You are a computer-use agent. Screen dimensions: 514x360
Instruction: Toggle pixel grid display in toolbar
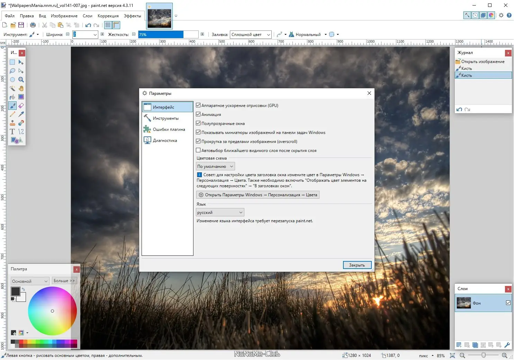click(x=108, y=25)
